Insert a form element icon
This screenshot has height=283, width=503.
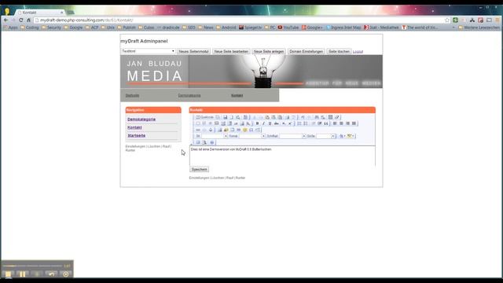[x=198, y=123]
